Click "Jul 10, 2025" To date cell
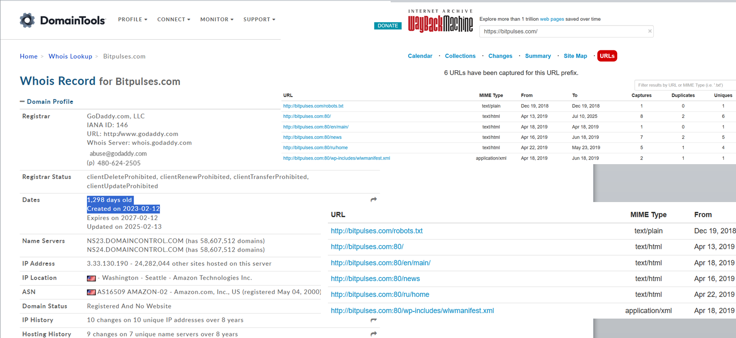Image resolution: width=736 pixels, height=338 pixels. [x=584, y=117]
